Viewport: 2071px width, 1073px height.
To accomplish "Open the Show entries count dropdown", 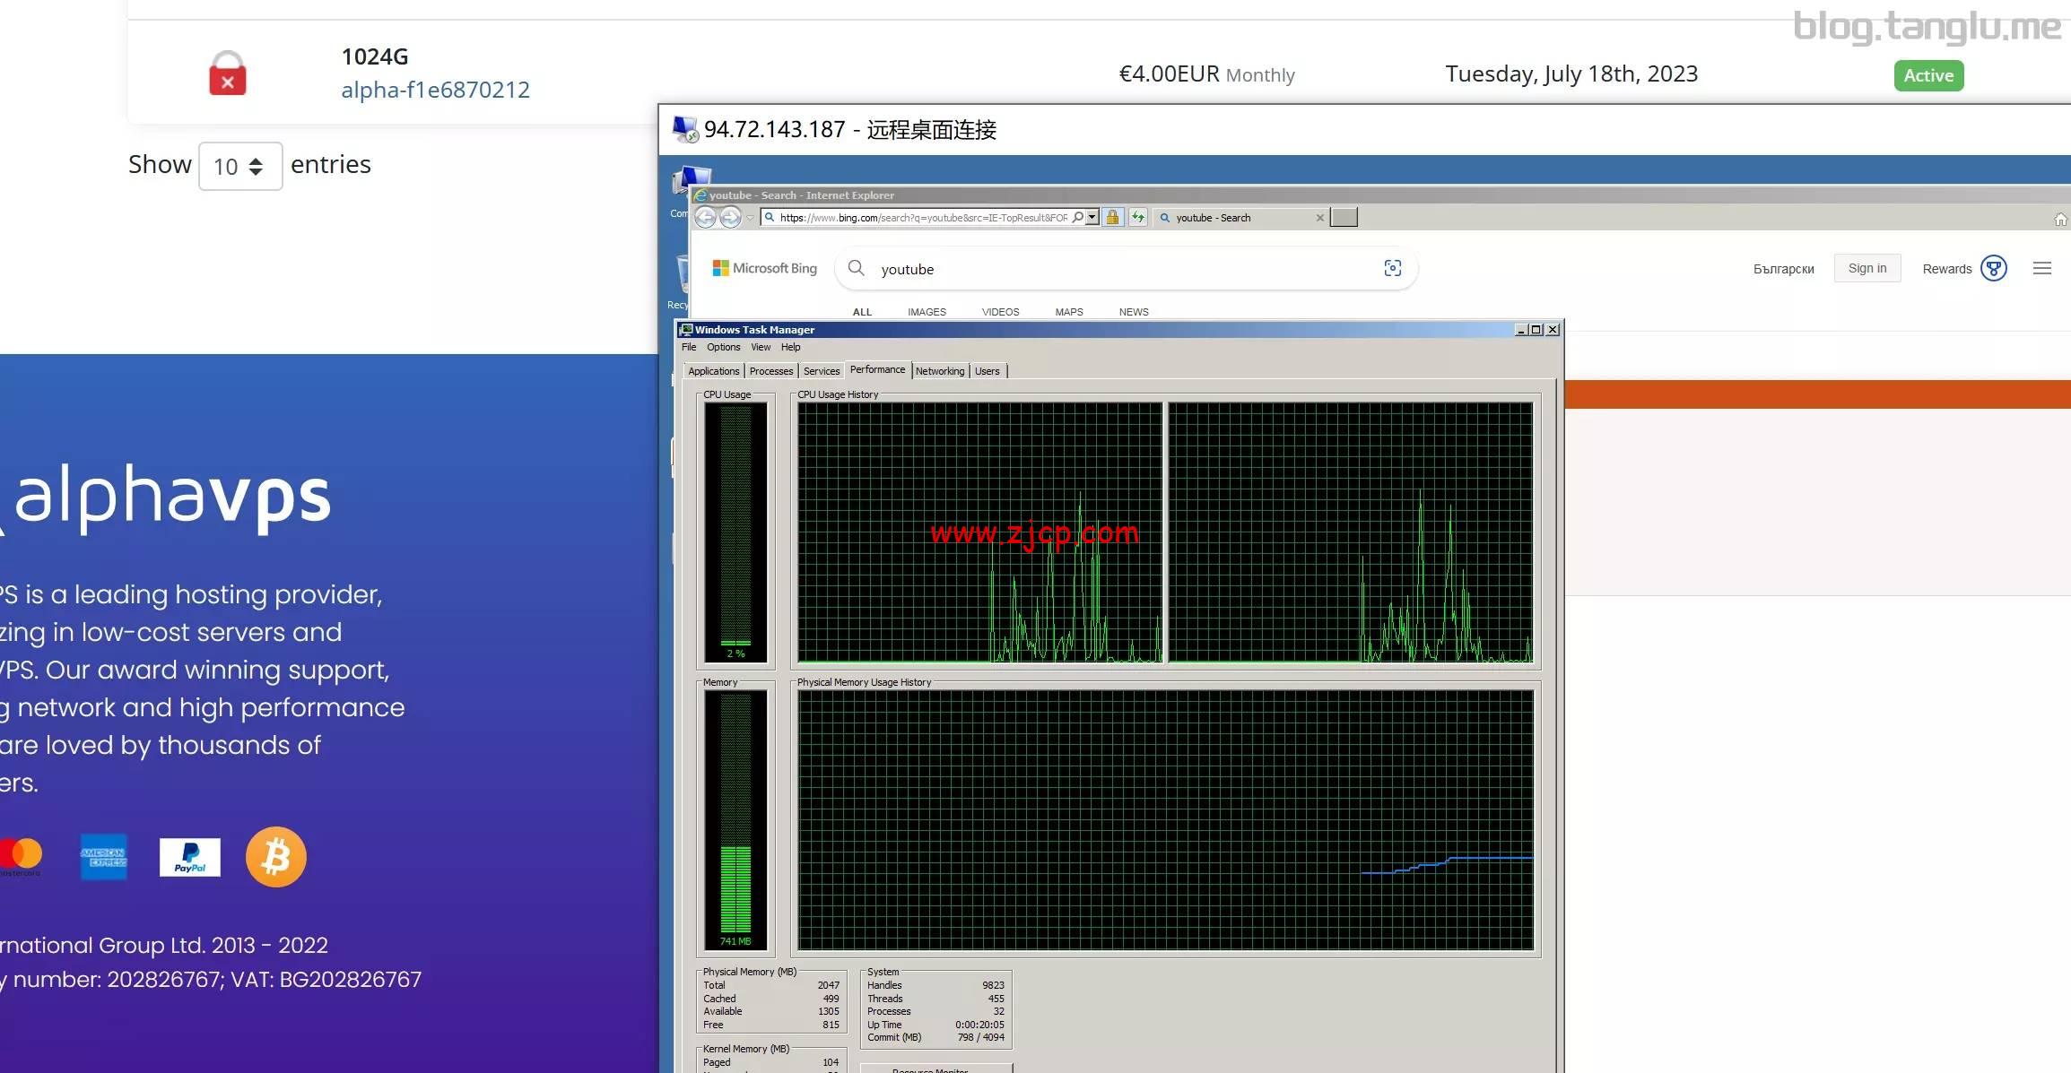I will click(239, 166).
